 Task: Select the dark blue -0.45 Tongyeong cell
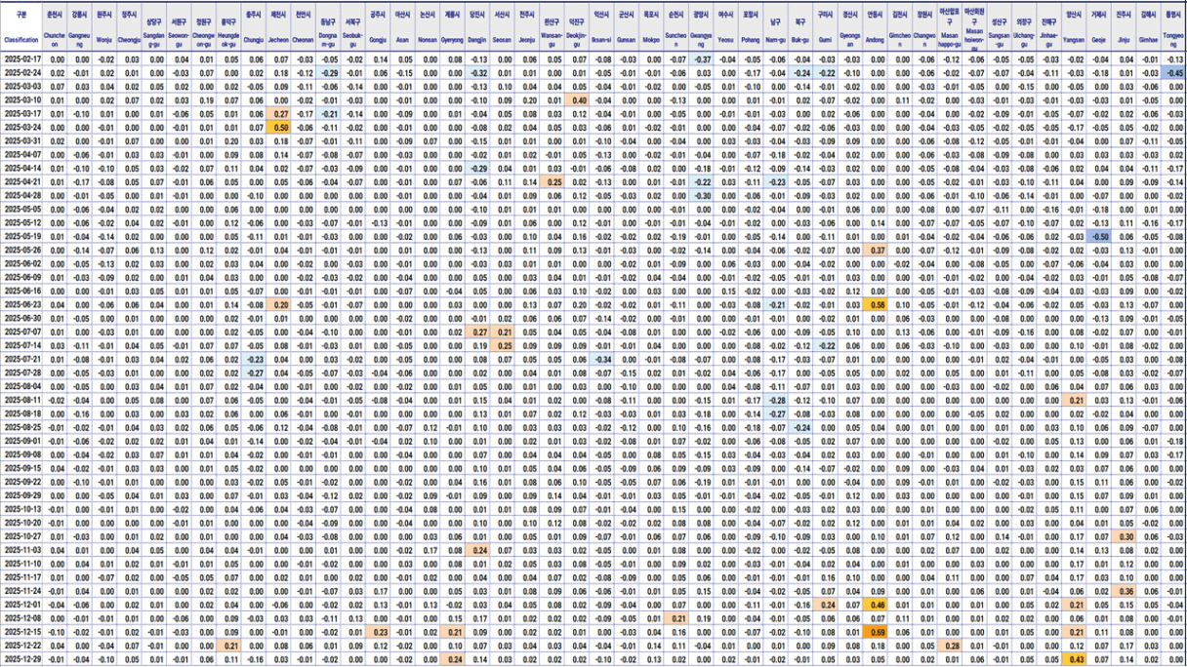coord(1174,73)
